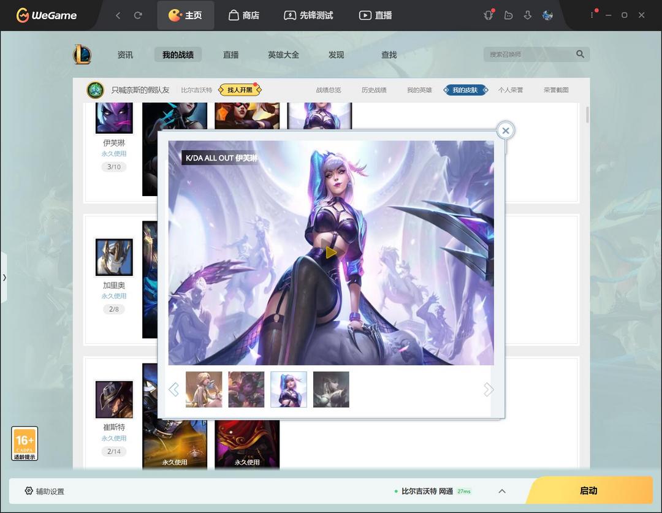Click the 比尔吉沃特 server label
The height and width of the screenshot is (513, 662).
point(196,90)
